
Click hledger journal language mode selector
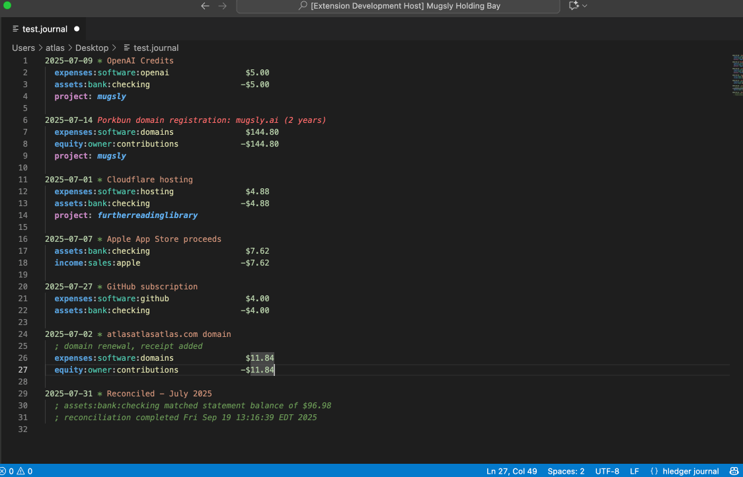pyautogui.click(x=690, y=471)
